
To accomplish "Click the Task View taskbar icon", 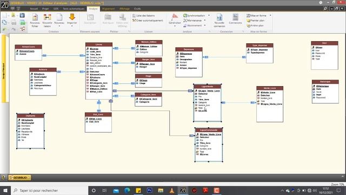I will pos(104,190).
